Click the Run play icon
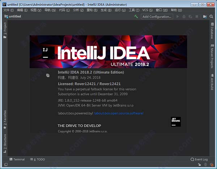The image size is (217, 169). [178, 17]
